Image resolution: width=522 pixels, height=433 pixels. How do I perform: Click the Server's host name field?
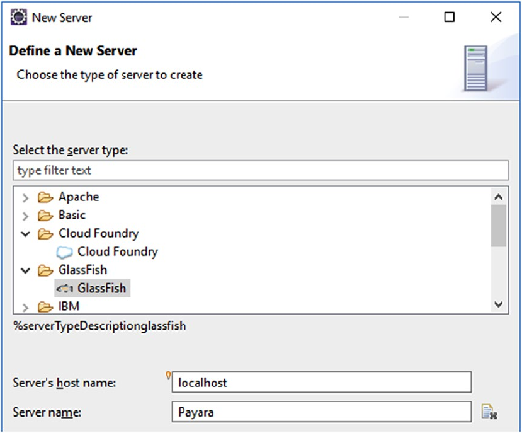322,383
